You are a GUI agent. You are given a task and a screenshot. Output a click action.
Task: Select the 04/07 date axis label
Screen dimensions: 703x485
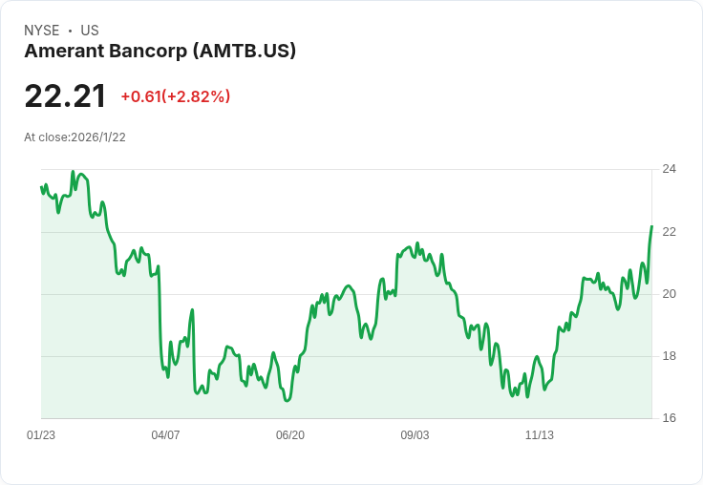(165, 434)
